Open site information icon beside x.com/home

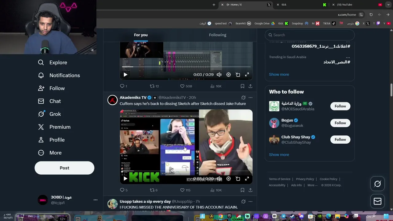(361, 14)
